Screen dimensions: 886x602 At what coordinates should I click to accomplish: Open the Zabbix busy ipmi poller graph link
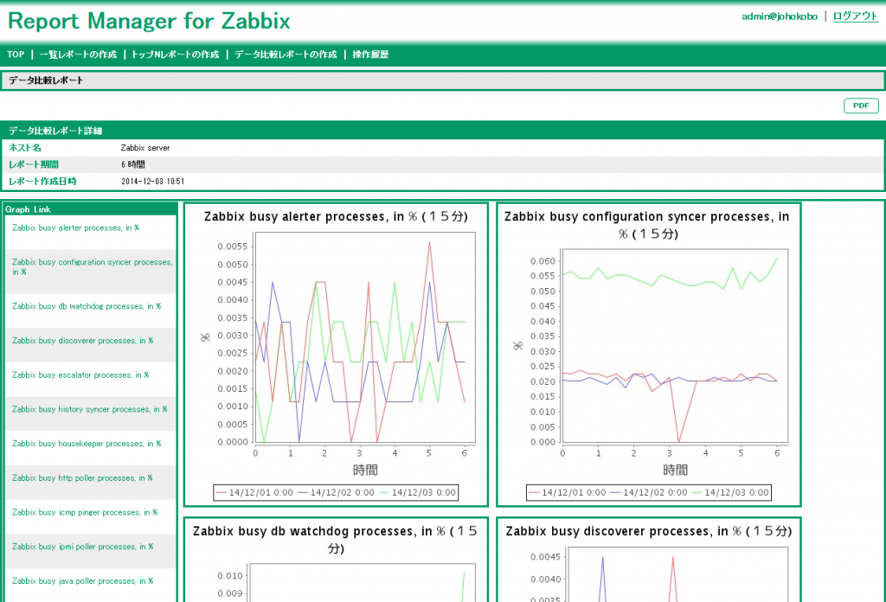click(x=80, y=547)
